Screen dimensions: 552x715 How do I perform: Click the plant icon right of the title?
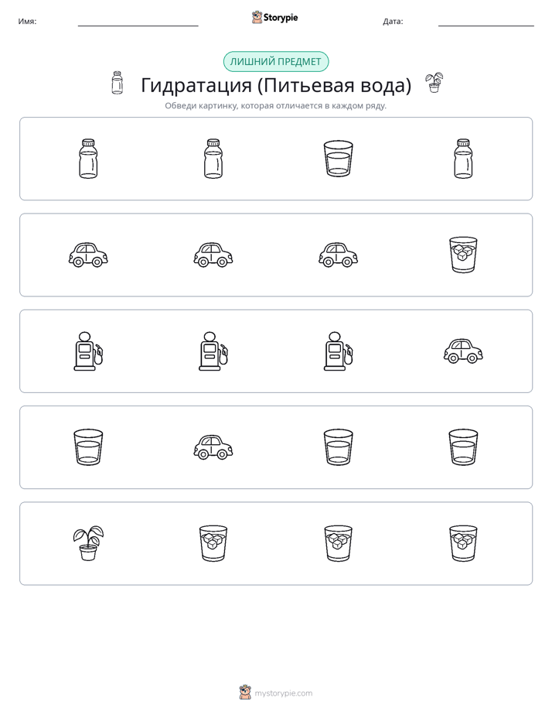[x=434, y=83]
